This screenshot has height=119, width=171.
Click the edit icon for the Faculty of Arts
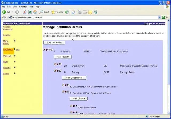pyautogui.click(x=55, y=71)
